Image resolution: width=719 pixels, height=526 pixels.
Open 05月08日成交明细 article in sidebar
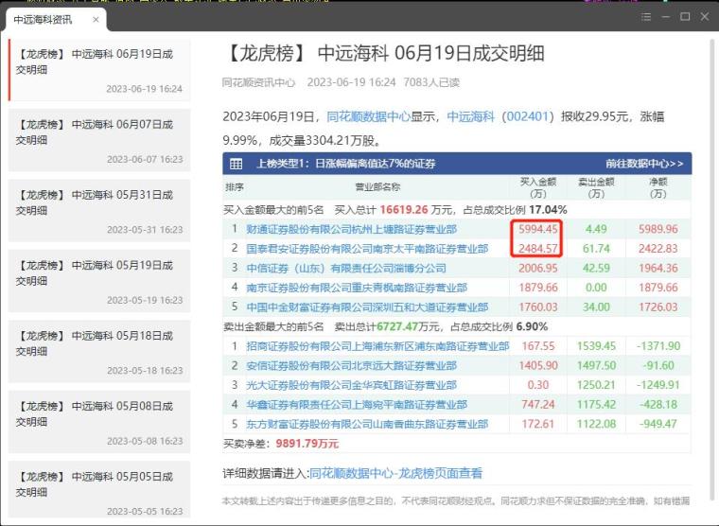click(99, 422)
